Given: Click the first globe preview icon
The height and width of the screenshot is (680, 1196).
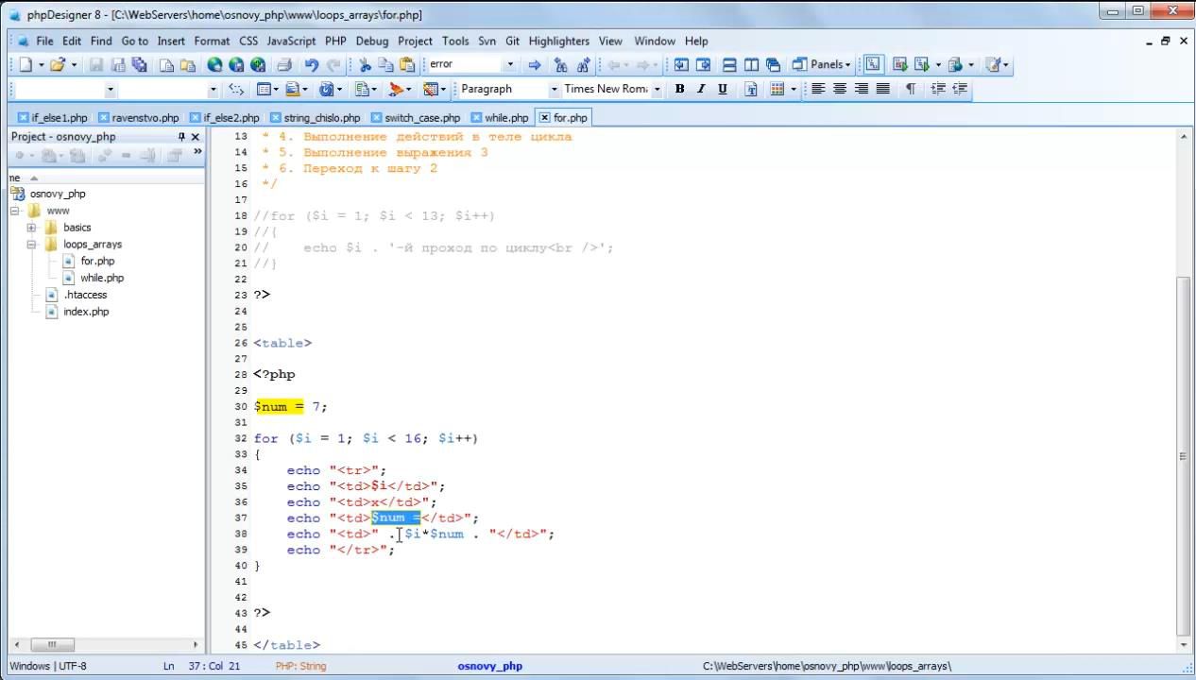Looking at the screenshot, I should [x=214, y=65].
